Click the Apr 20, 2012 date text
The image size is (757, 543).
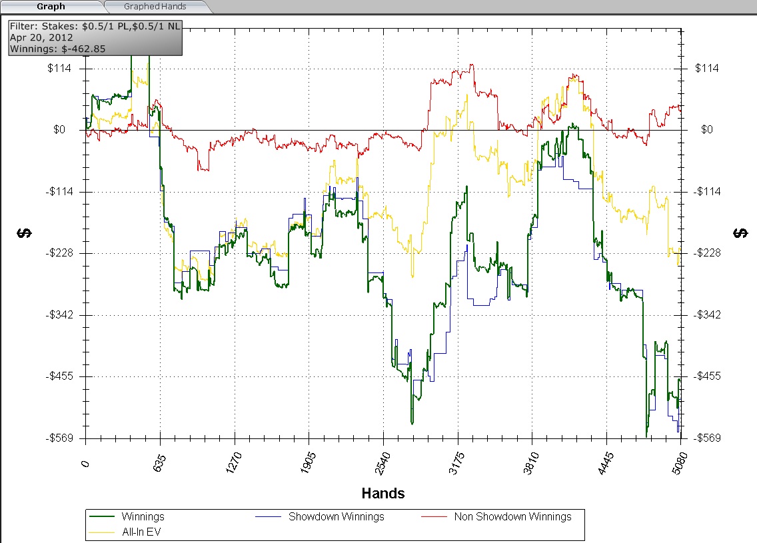pyautogui.click(x=41, y=38)
